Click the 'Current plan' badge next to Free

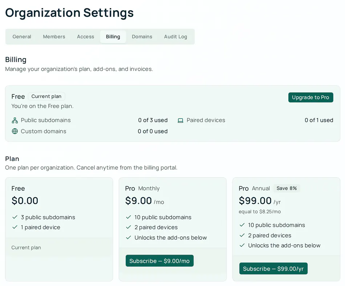click(x=46, y=96)
